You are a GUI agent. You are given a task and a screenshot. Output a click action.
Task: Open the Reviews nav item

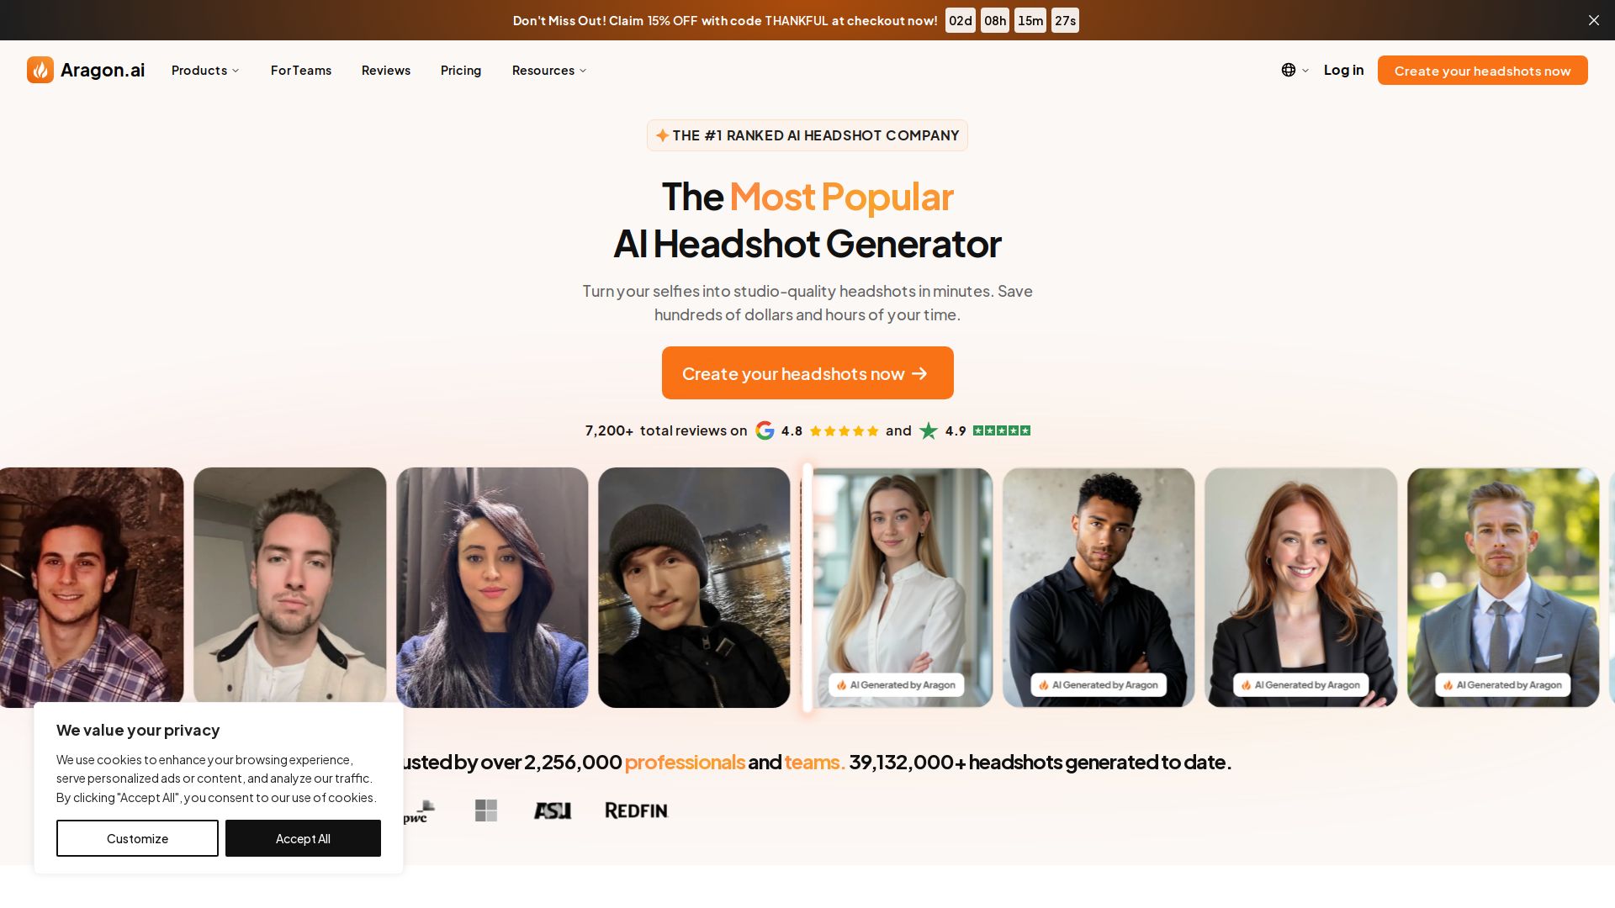386,71
